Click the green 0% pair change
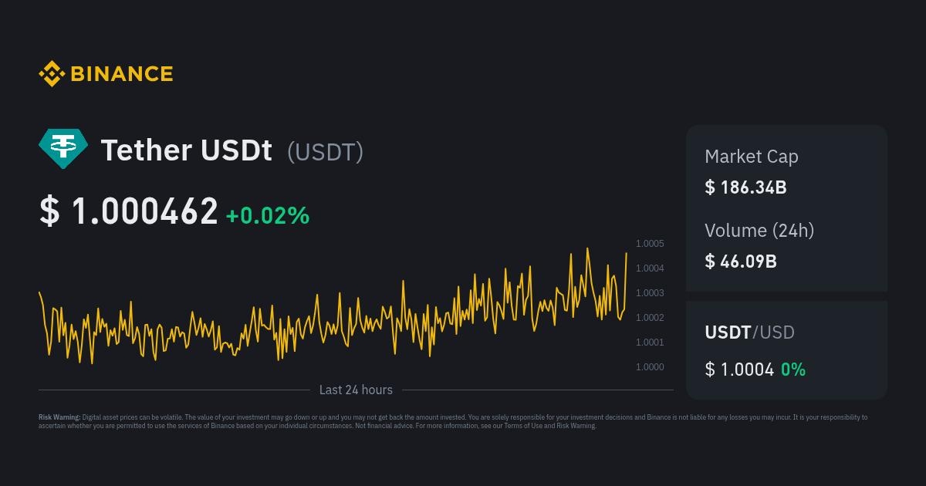926x486 pixels. pyautogui.click(x=793, y=370)
